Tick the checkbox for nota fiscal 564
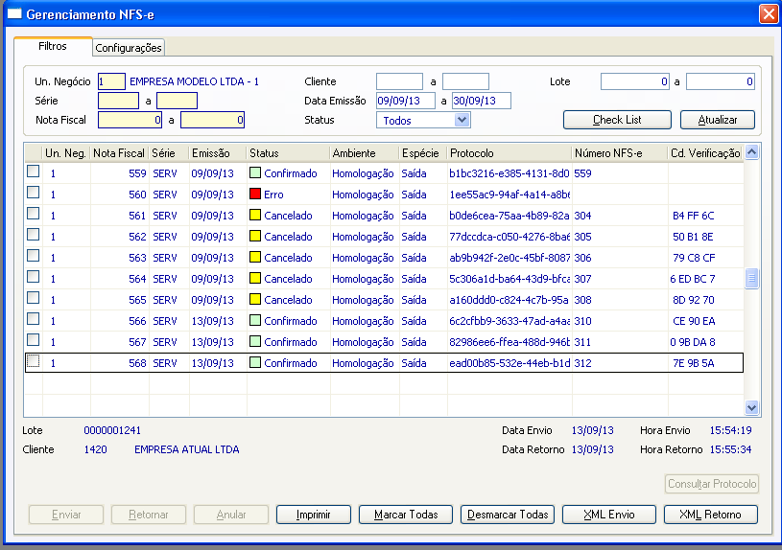This screenshot has width=782, height=550. [34, 277]
